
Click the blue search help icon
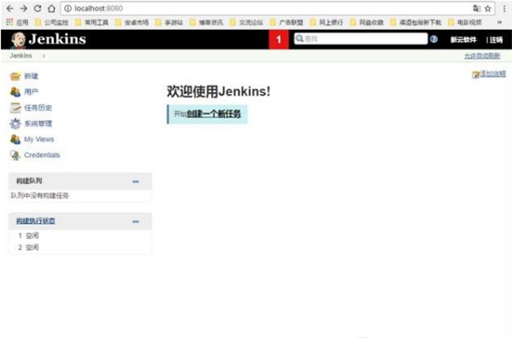433,39
